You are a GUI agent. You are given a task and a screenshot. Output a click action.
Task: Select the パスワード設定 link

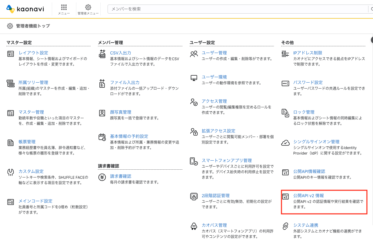(308, 82)
